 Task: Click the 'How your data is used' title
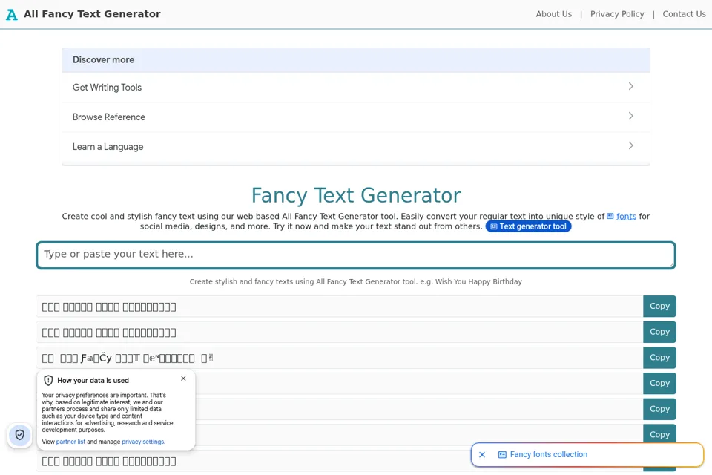point(93,381)
